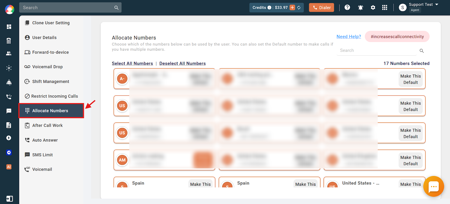Open the users icon in left rail

pos(9,53)
